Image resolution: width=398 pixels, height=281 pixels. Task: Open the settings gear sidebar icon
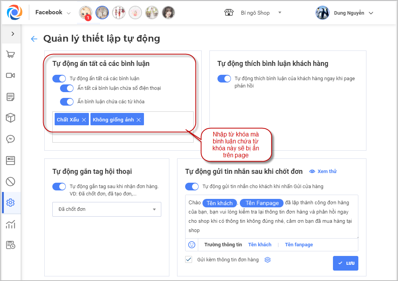tap(10, 203)
